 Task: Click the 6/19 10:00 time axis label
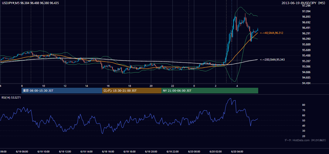pos(44,152)
